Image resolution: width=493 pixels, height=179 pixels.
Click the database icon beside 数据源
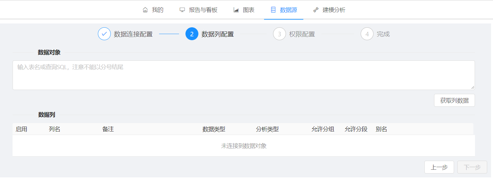273,10
